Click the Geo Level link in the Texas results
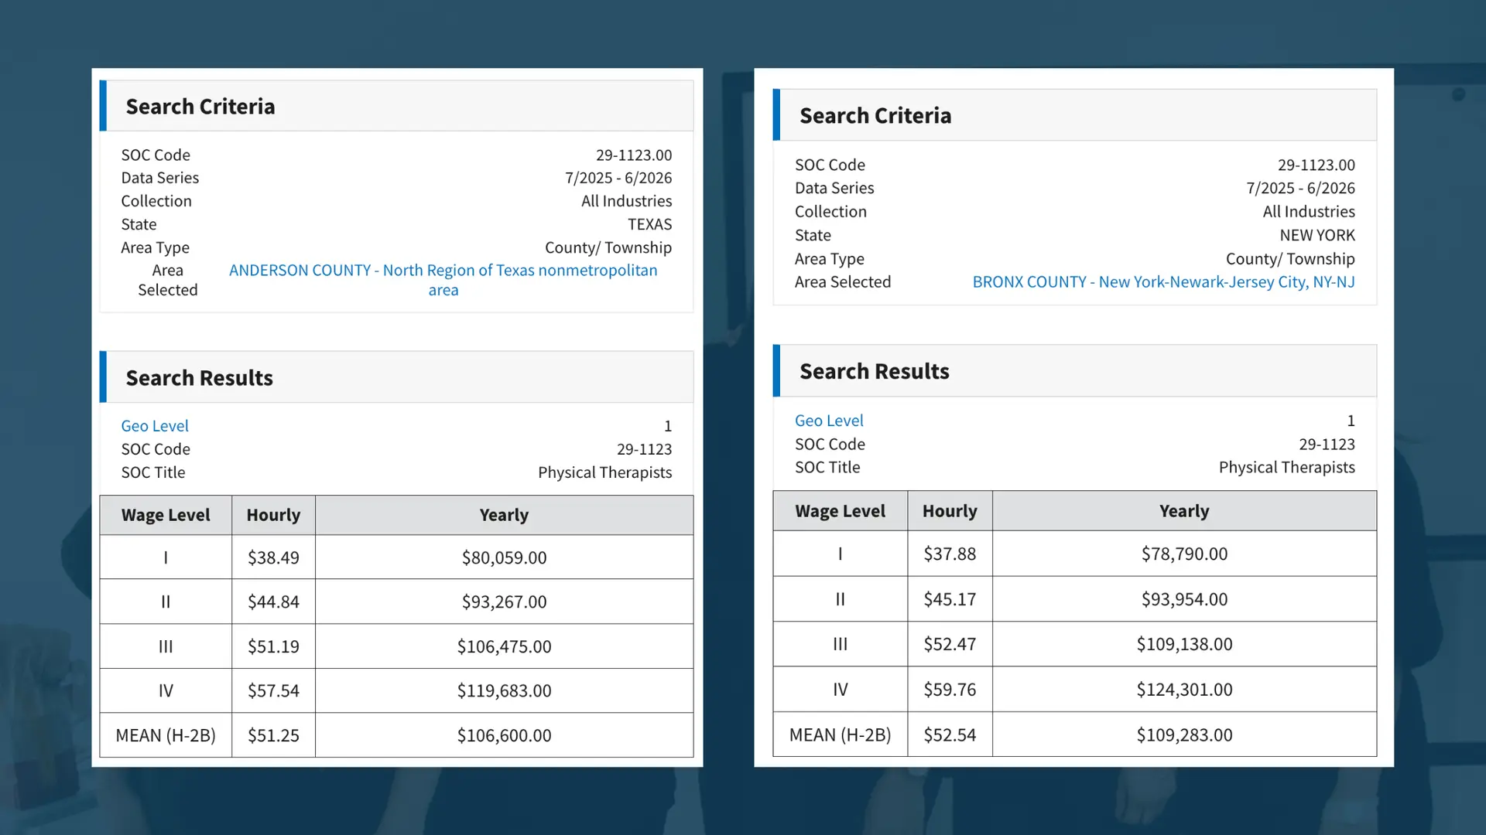This screenshot has height=835, width=1486. point(154,425)
